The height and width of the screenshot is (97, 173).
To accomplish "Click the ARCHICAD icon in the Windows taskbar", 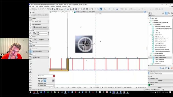I will (114, 92).
